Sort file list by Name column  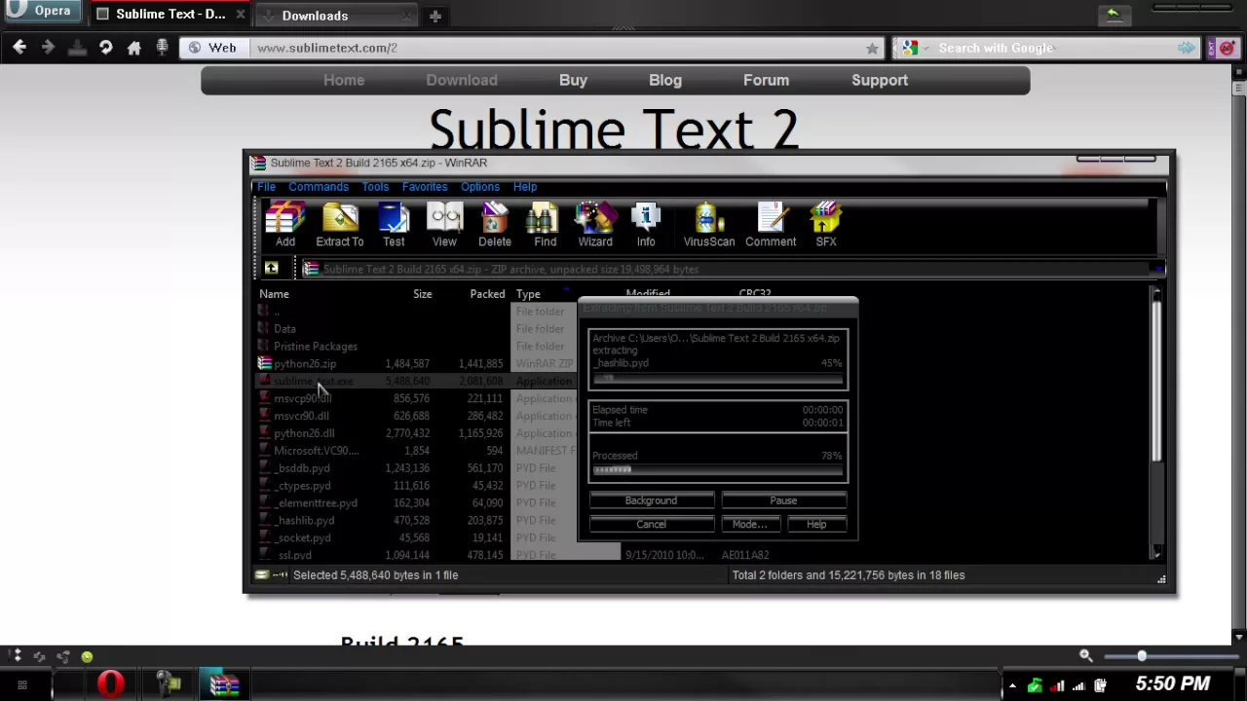coord(274,294)
